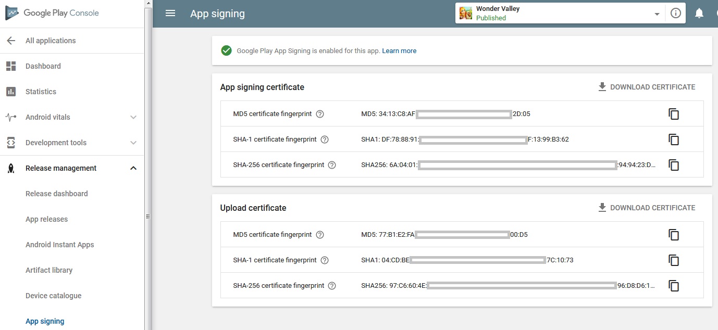Screen dimensions: 718x330
Task: Open the navigation hamburger menu
Action: [170, 13]
